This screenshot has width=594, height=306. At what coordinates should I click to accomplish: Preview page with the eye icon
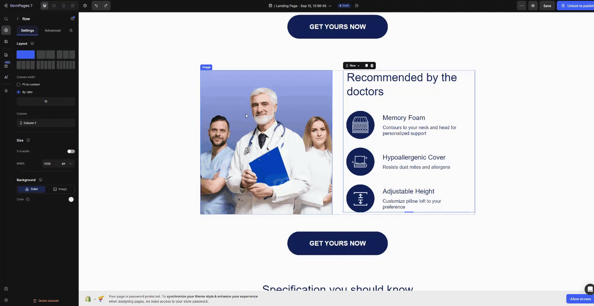tap(533, 6)
